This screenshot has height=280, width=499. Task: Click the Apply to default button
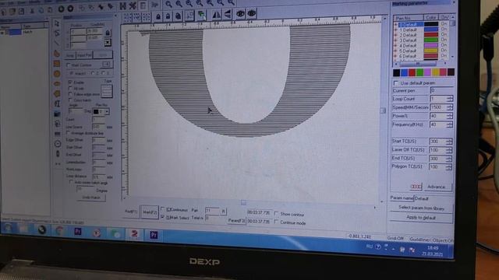[x=421, y=218]
